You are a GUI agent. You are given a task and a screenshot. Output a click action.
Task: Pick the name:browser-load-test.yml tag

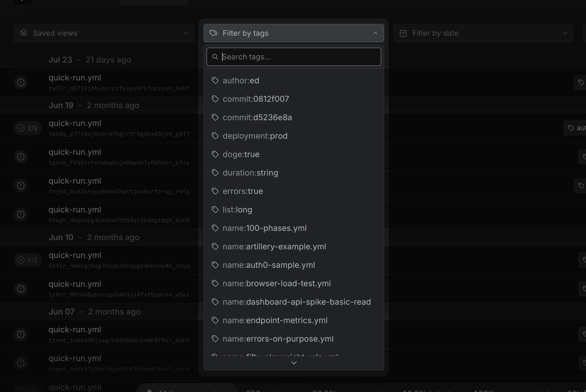point(294,283)
